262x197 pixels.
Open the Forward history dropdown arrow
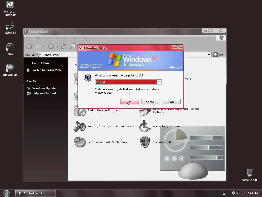(x=58, y=46)
